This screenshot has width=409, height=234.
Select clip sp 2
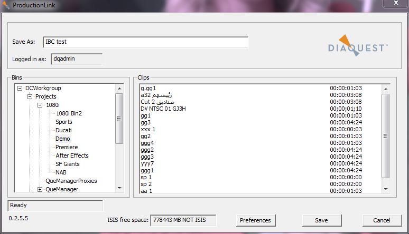click(x=146, y=184)
